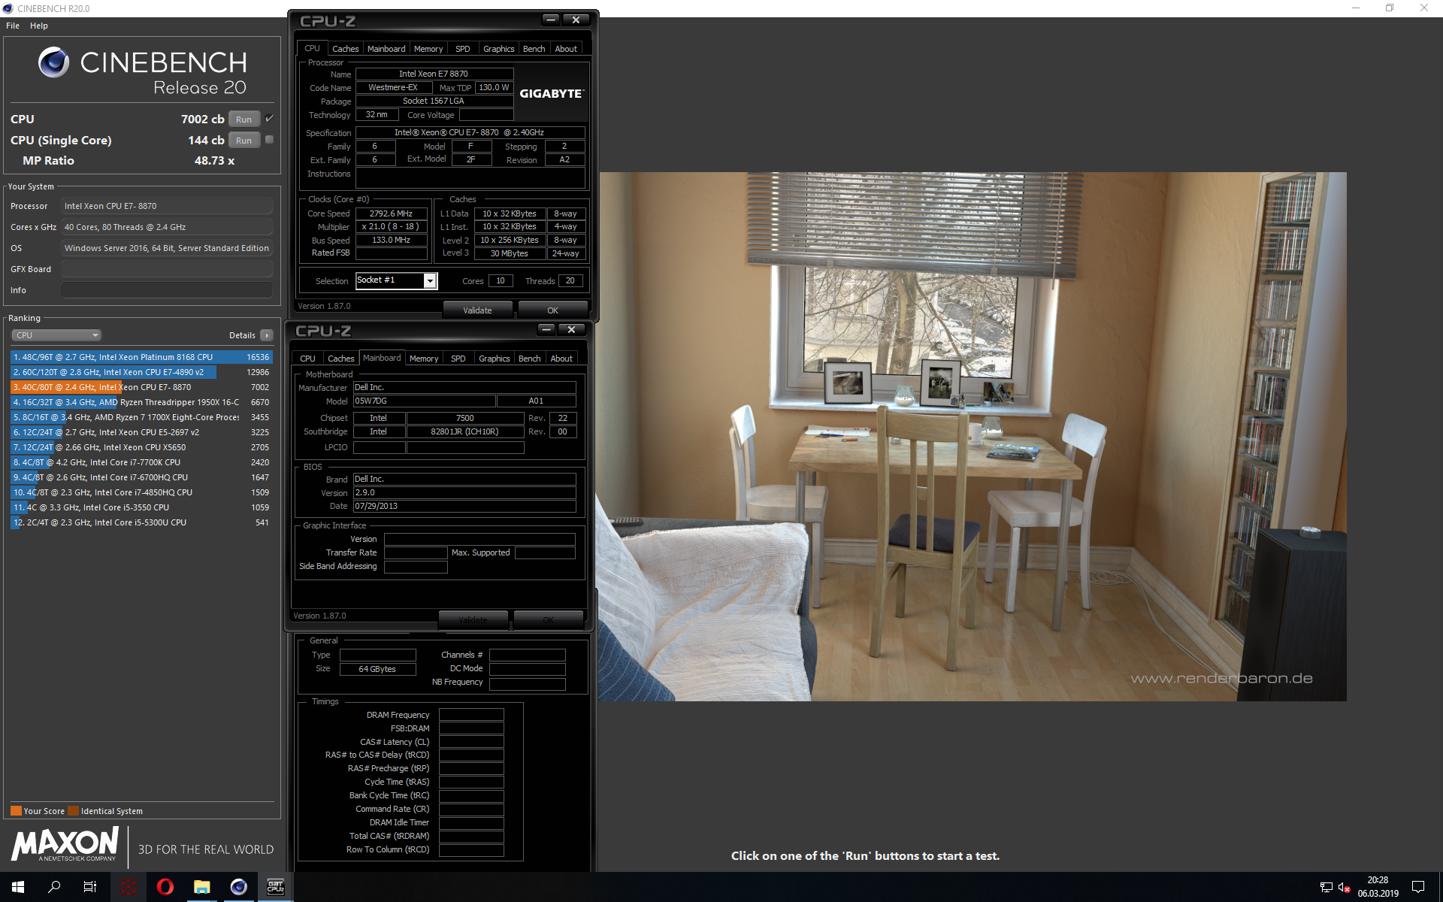Click the GBT CPU-Z taskbar icon

click(275, 887)
